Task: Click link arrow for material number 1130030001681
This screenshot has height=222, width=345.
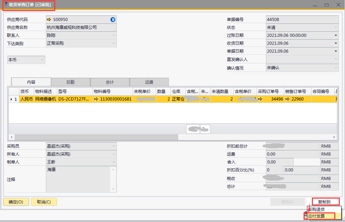Action: (96, 99)
